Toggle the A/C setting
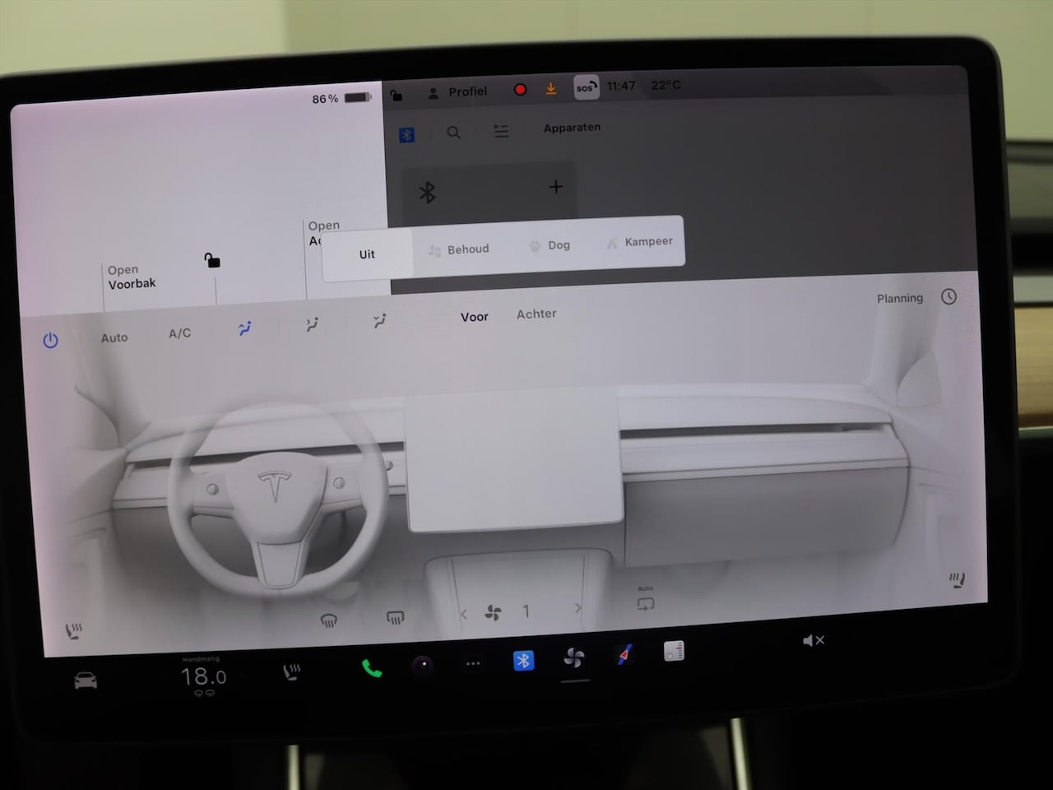 pos(179,333)
